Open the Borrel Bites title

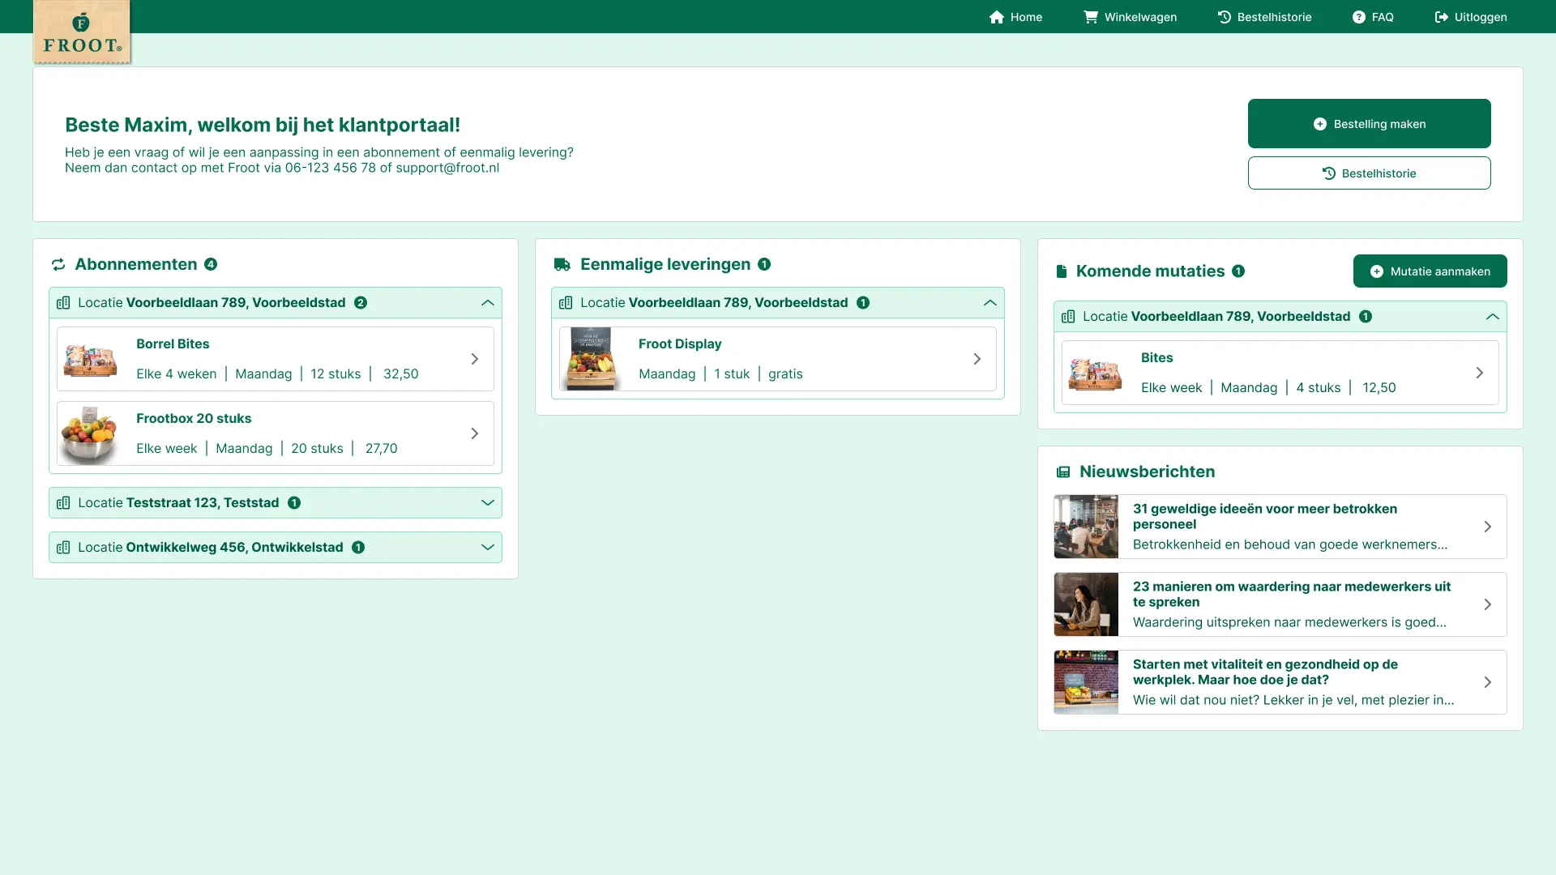173,344
